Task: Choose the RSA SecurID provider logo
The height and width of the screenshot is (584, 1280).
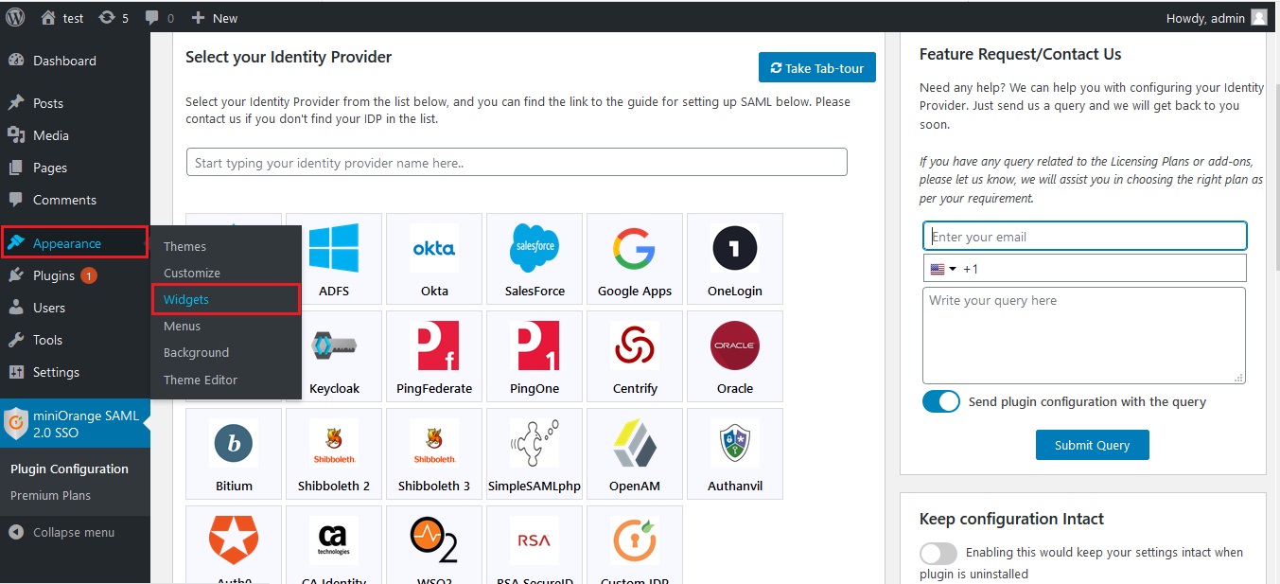Action: click(535, 540)
